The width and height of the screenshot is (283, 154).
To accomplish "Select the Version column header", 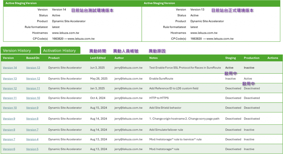I will click(x=8, y=58).
